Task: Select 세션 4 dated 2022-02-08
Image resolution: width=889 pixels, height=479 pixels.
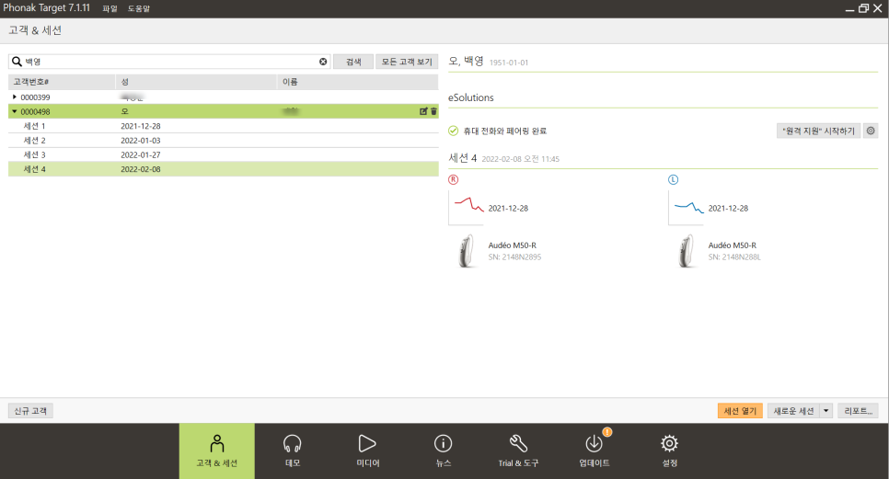Action: (224, 169)
